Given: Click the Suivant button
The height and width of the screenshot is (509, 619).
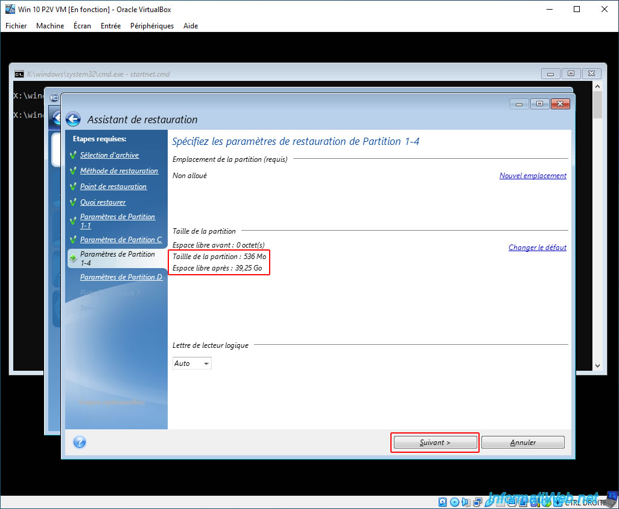Looking at the screenshot, I should coord(434,442).
